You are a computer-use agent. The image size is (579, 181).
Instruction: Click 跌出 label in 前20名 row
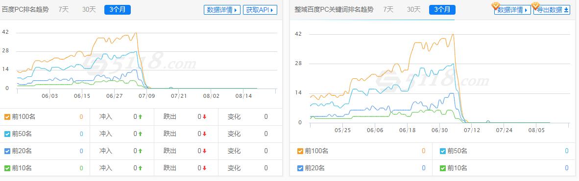point(170,151)
